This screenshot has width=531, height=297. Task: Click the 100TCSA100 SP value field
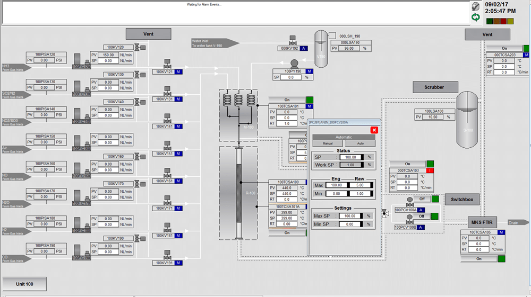(x=287, y=194)
